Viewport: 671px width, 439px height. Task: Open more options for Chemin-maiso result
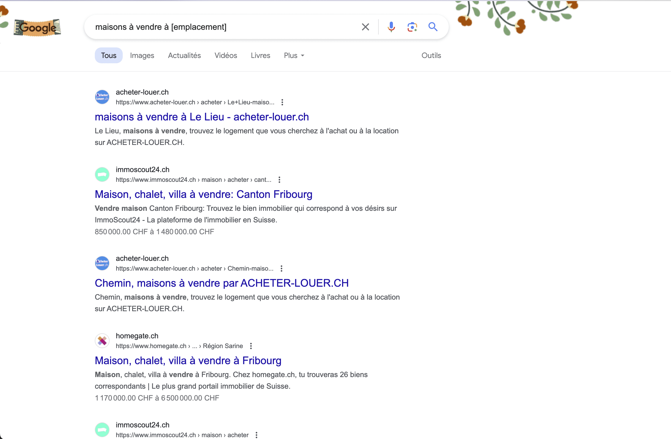pyautogui.click(x=281, y=269)
